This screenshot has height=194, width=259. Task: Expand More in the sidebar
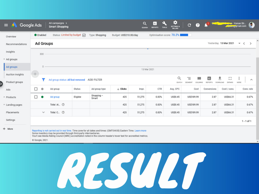point(8,129)
